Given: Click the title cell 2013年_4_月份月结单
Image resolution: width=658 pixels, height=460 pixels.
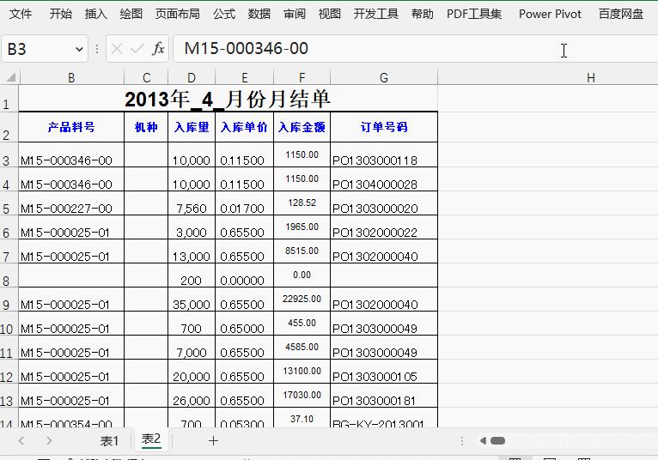Looking at the screenshot, I should (228, 99).
